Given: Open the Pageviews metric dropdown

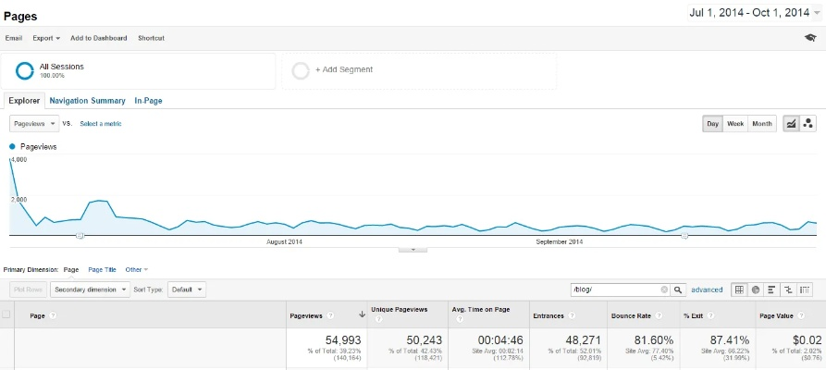Looking at the screenshot, I should click(x=33, y=123).
